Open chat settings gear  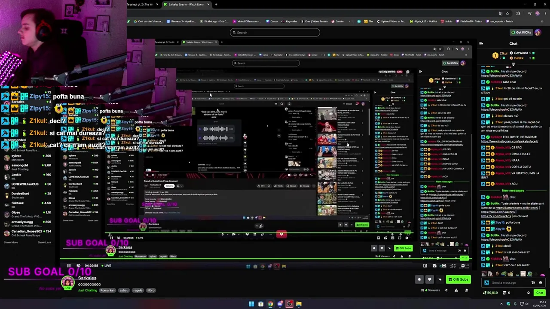tap(529, 293)
